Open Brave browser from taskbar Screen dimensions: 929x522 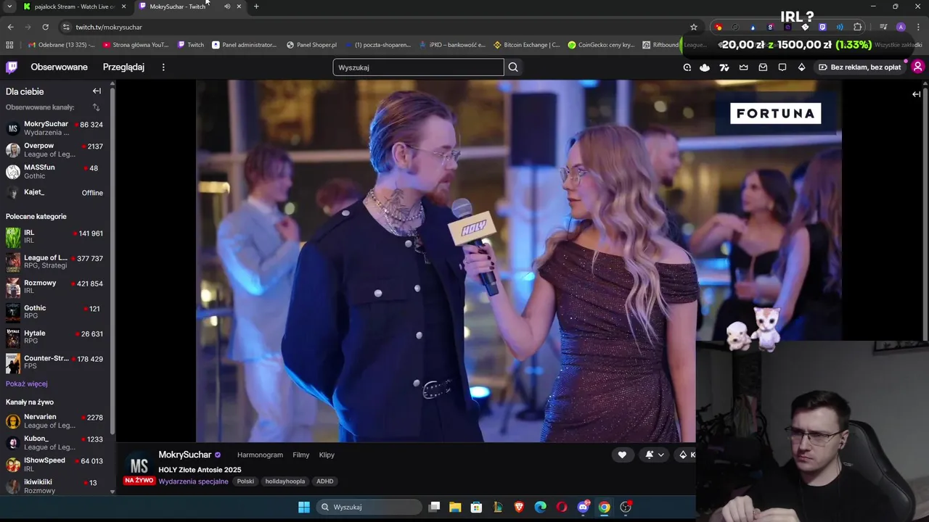519,507
